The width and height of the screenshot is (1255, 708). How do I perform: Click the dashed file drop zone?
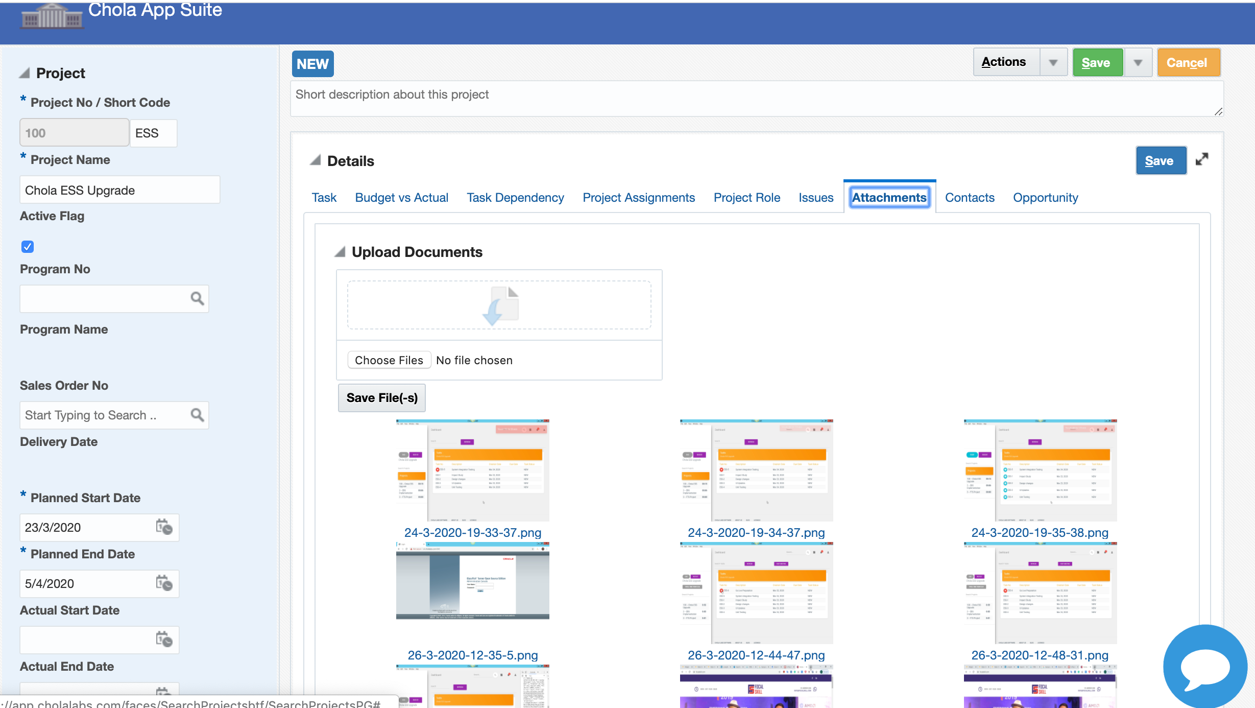[499, 305]
